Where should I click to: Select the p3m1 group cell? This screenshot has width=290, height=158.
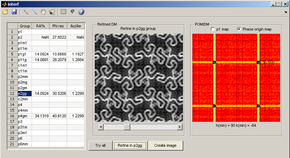[x=25, y=133]
